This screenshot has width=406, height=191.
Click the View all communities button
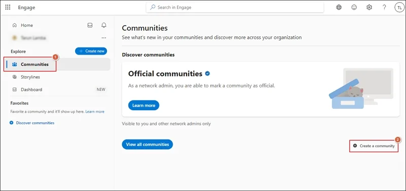147,145
